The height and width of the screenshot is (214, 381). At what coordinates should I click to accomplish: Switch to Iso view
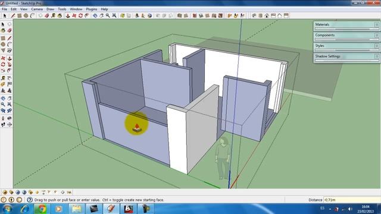pyautogui.click(x=254, y=15)
